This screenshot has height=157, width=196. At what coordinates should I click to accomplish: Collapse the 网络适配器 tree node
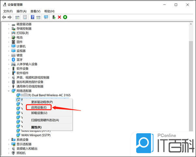coord(8,91)
